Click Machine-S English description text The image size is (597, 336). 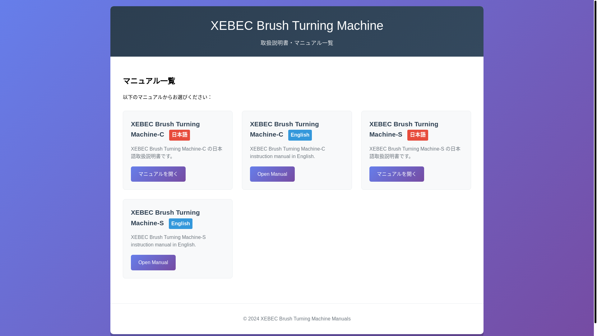click(168, 241)
